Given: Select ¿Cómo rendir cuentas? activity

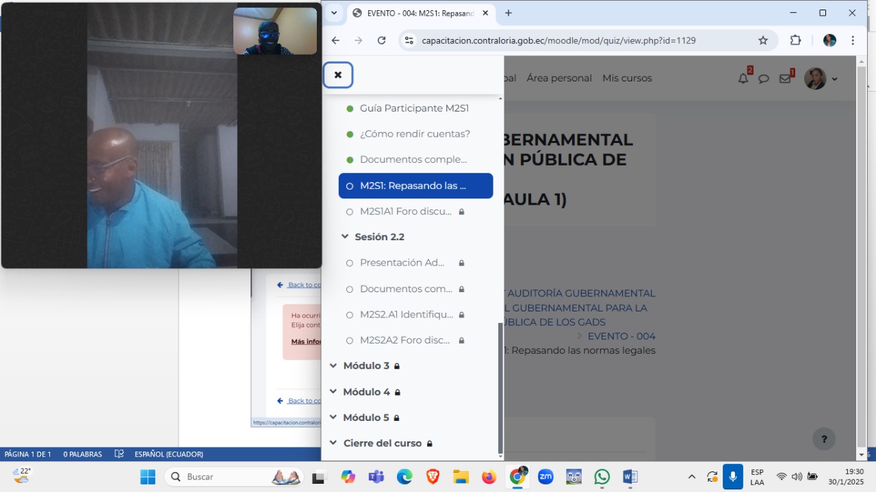Looking at the screenshot, I should click(x=415, y=134).
